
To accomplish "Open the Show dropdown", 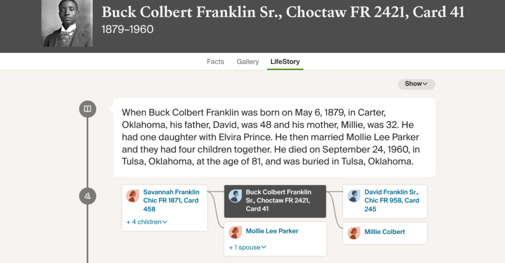I will click(x=416, y=84).
